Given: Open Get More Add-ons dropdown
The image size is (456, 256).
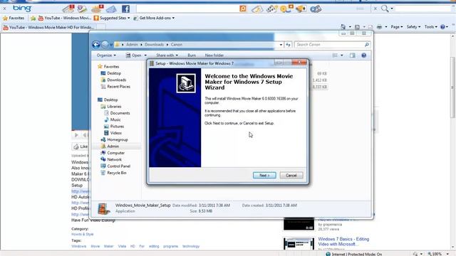Looking at the screenshot, I should tap(154, 18).
